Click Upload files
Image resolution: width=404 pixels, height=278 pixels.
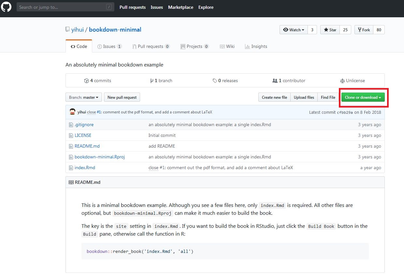(x=304, y=97)
